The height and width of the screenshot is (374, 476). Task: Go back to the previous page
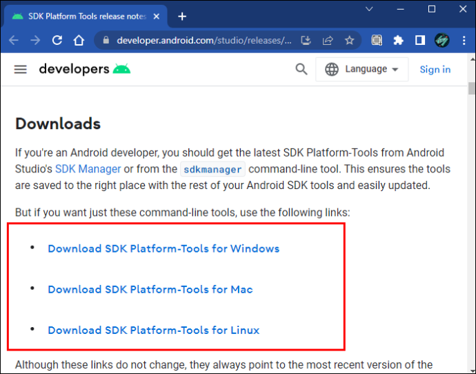coord(14,40)
